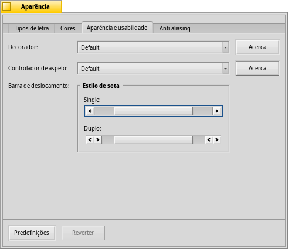Click the Predefinições button
The width and height of the screenshot is (288, 249).
pyautogui.click(x=32, y=233)
